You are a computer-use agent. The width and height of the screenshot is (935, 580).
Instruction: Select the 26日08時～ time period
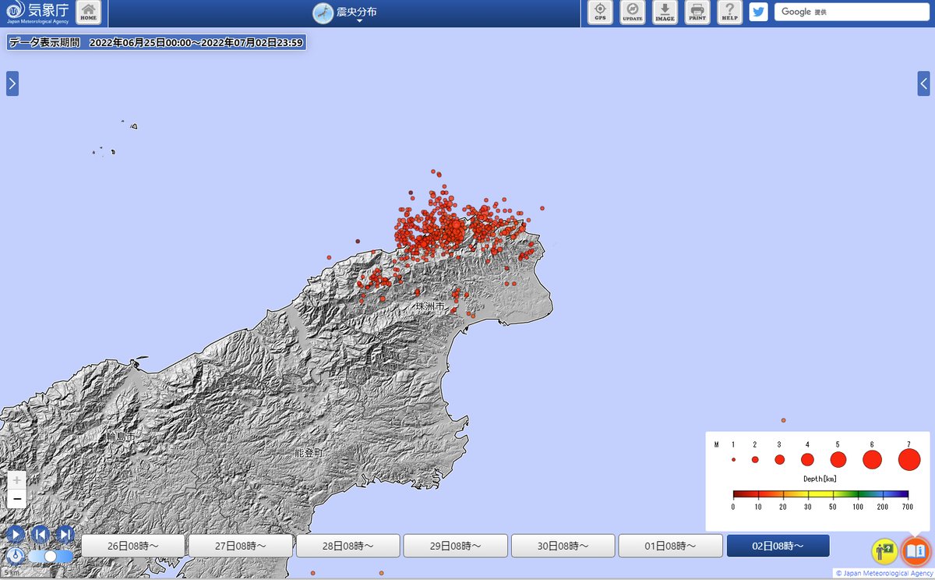point(133,546)
